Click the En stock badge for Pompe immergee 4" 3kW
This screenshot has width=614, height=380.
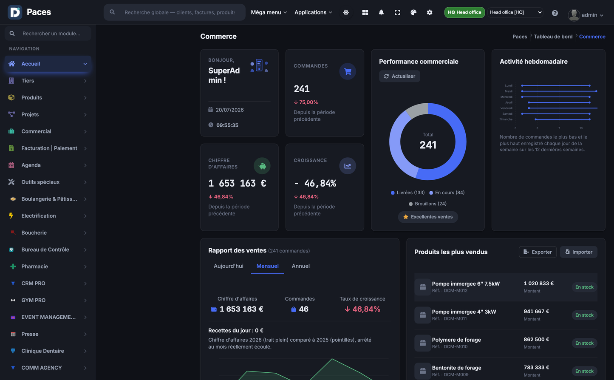584,315
